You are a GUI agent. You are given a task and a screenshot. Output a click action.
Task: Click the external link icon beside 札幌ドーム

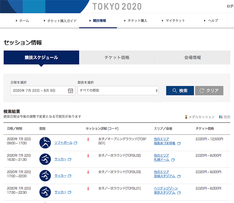pos(174,160)
